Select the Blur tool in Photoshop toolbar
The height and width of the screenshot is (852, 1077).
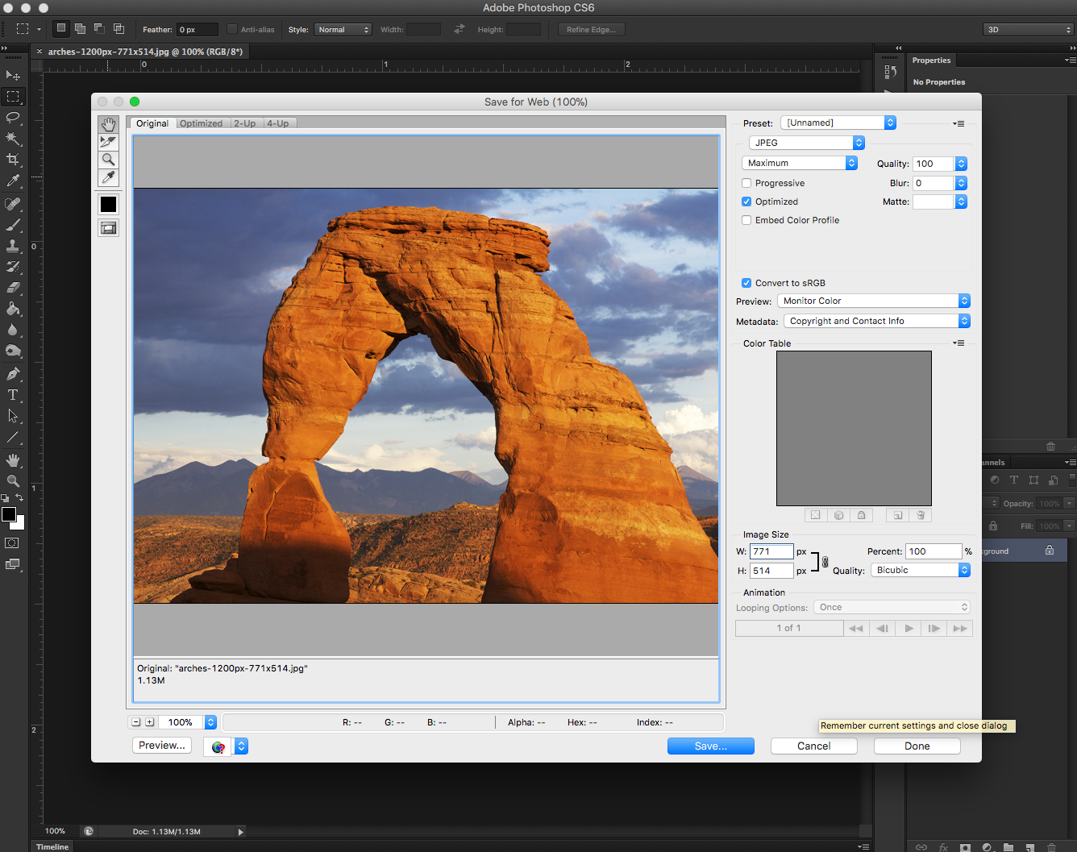click(13, 330)
